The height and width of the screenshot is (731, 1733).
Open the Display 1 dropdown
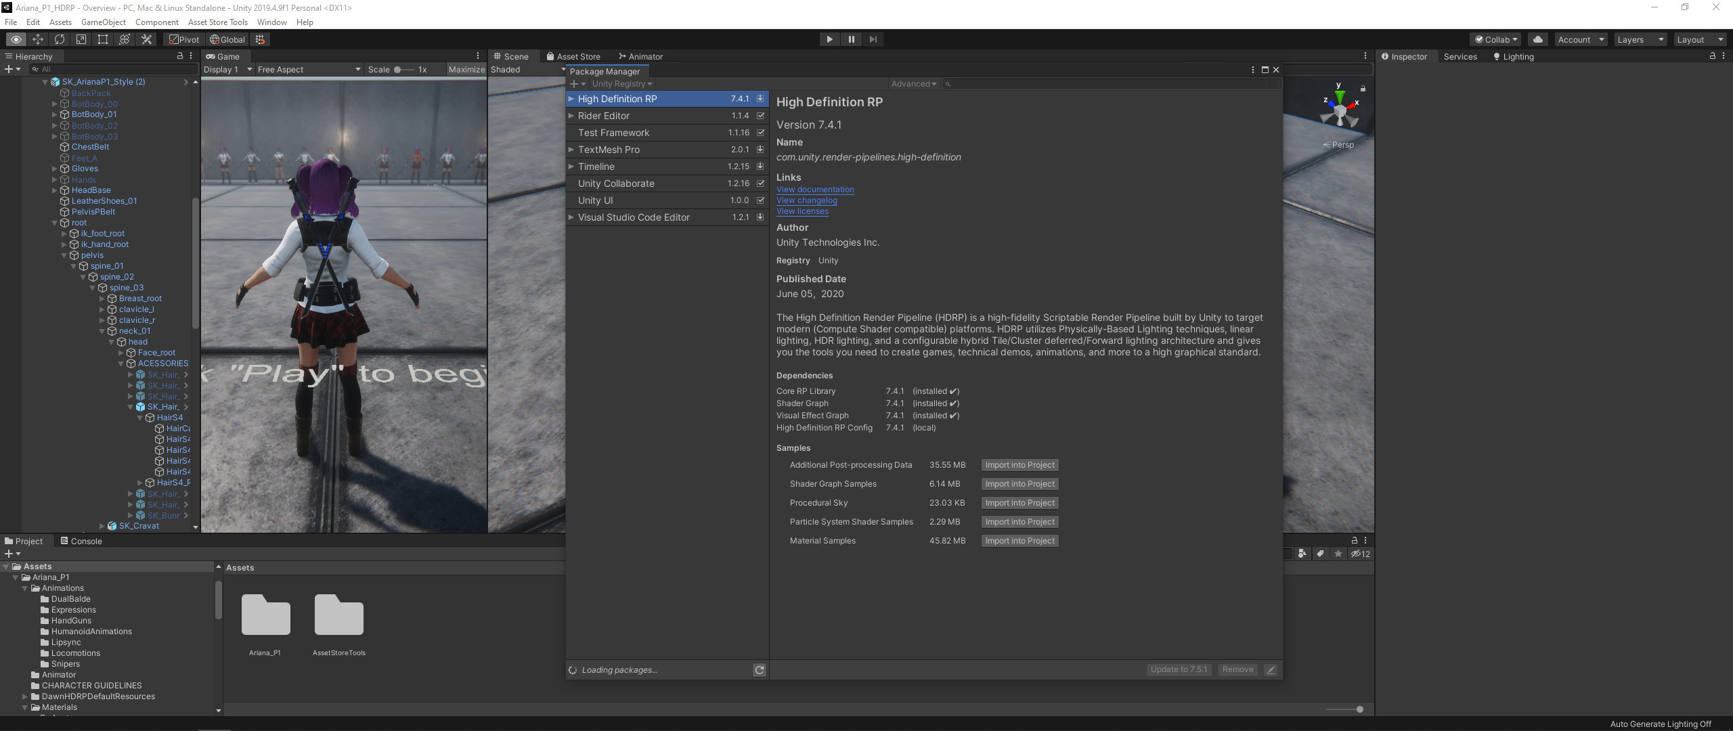point(228,70)
